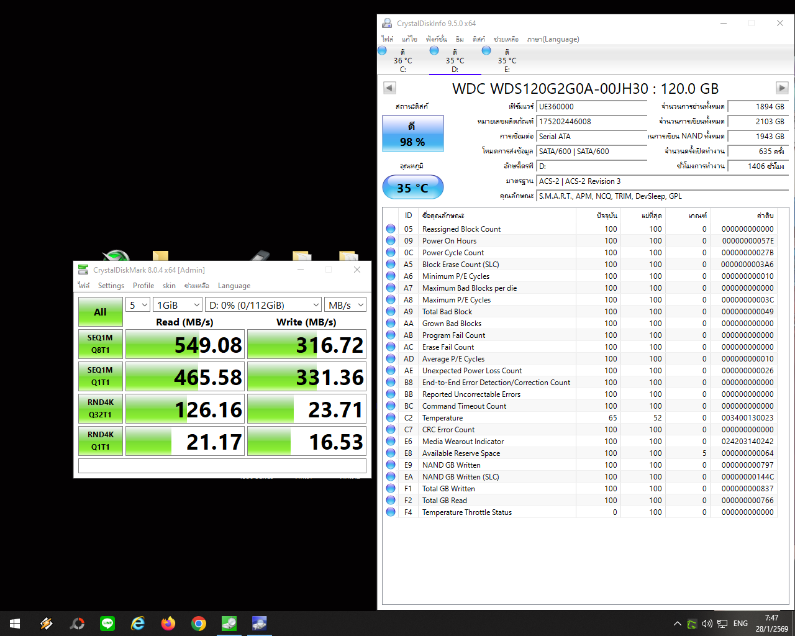Screen dimensions: 795x636
Task: Select the C: drive status icon
Action: 383,51
